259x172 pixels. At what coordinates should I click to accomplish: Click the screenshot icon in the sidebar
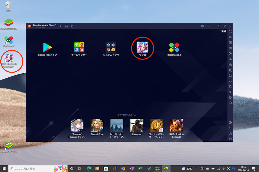tap(230, 70)
